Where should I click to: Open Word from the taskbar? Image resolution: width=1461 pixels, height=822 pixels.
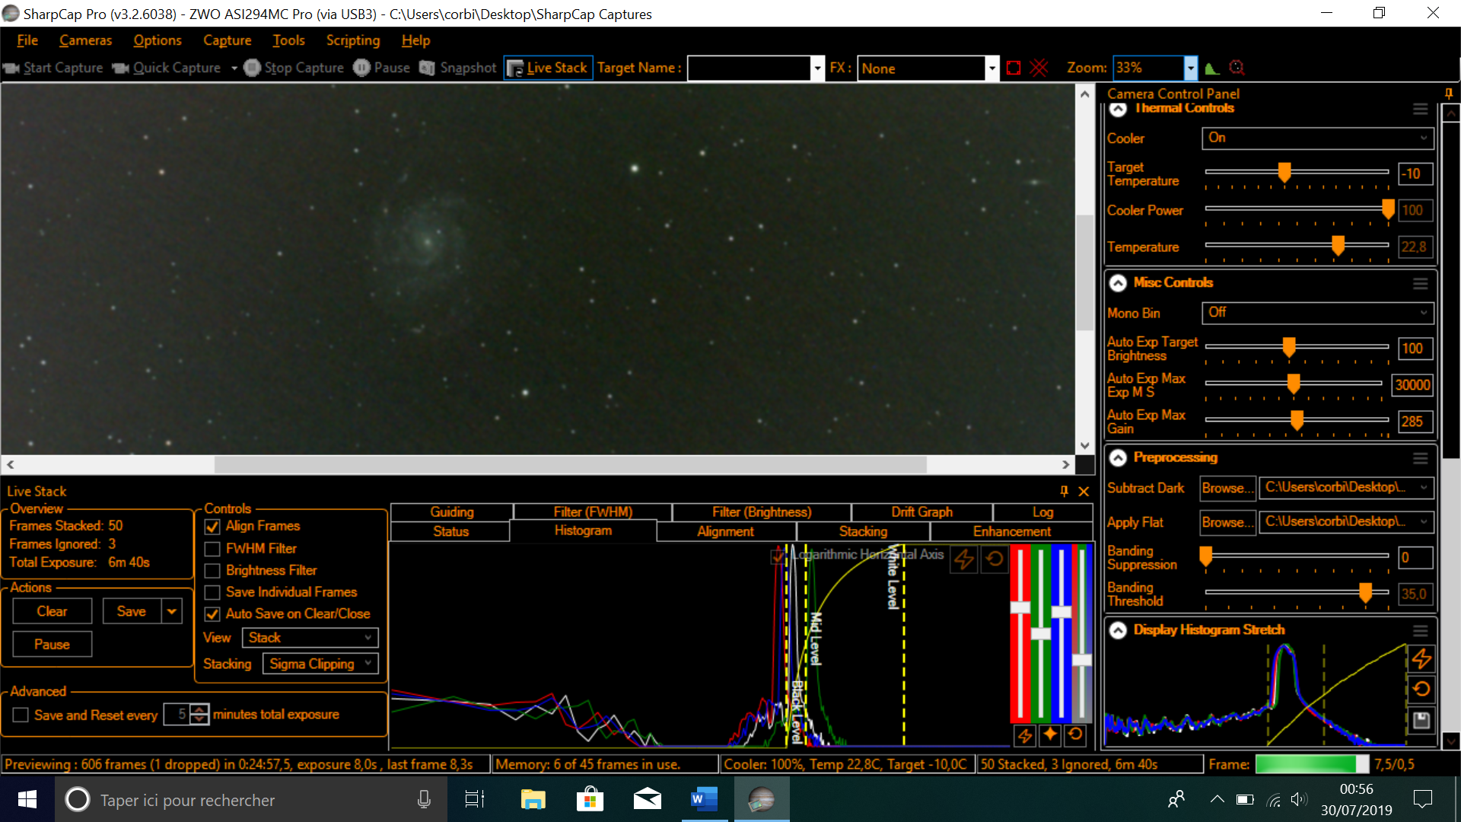point(704,799)
